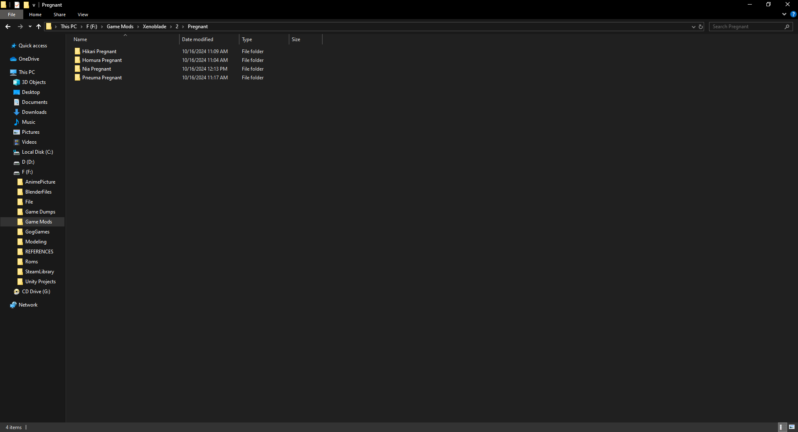The width and height of the screenshot is (798, 432).
Task: Switch to the View ribbon tab
Action: coord(83,15)
